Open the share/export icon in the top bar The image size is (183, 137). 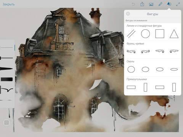[142, 4]
